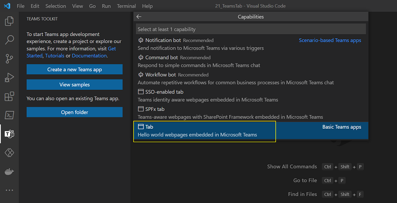397x203 pixels.
Task: Open the Source Control view icon
Action: [x=9, y=58]
